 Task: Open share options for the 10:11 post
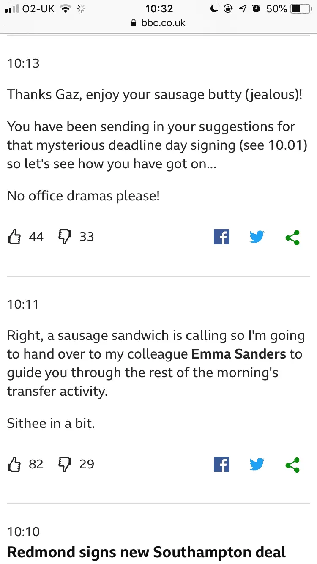click(292, 465)
